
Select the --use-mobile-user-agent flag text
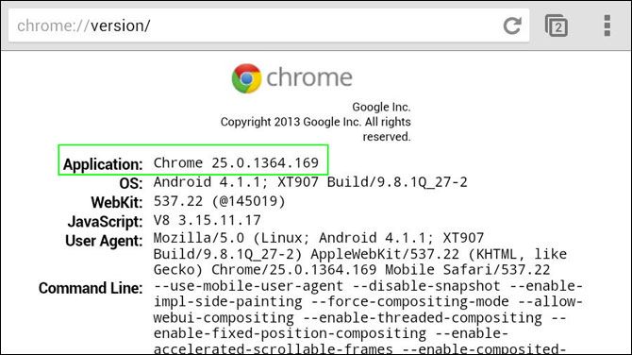coord(248,286)
